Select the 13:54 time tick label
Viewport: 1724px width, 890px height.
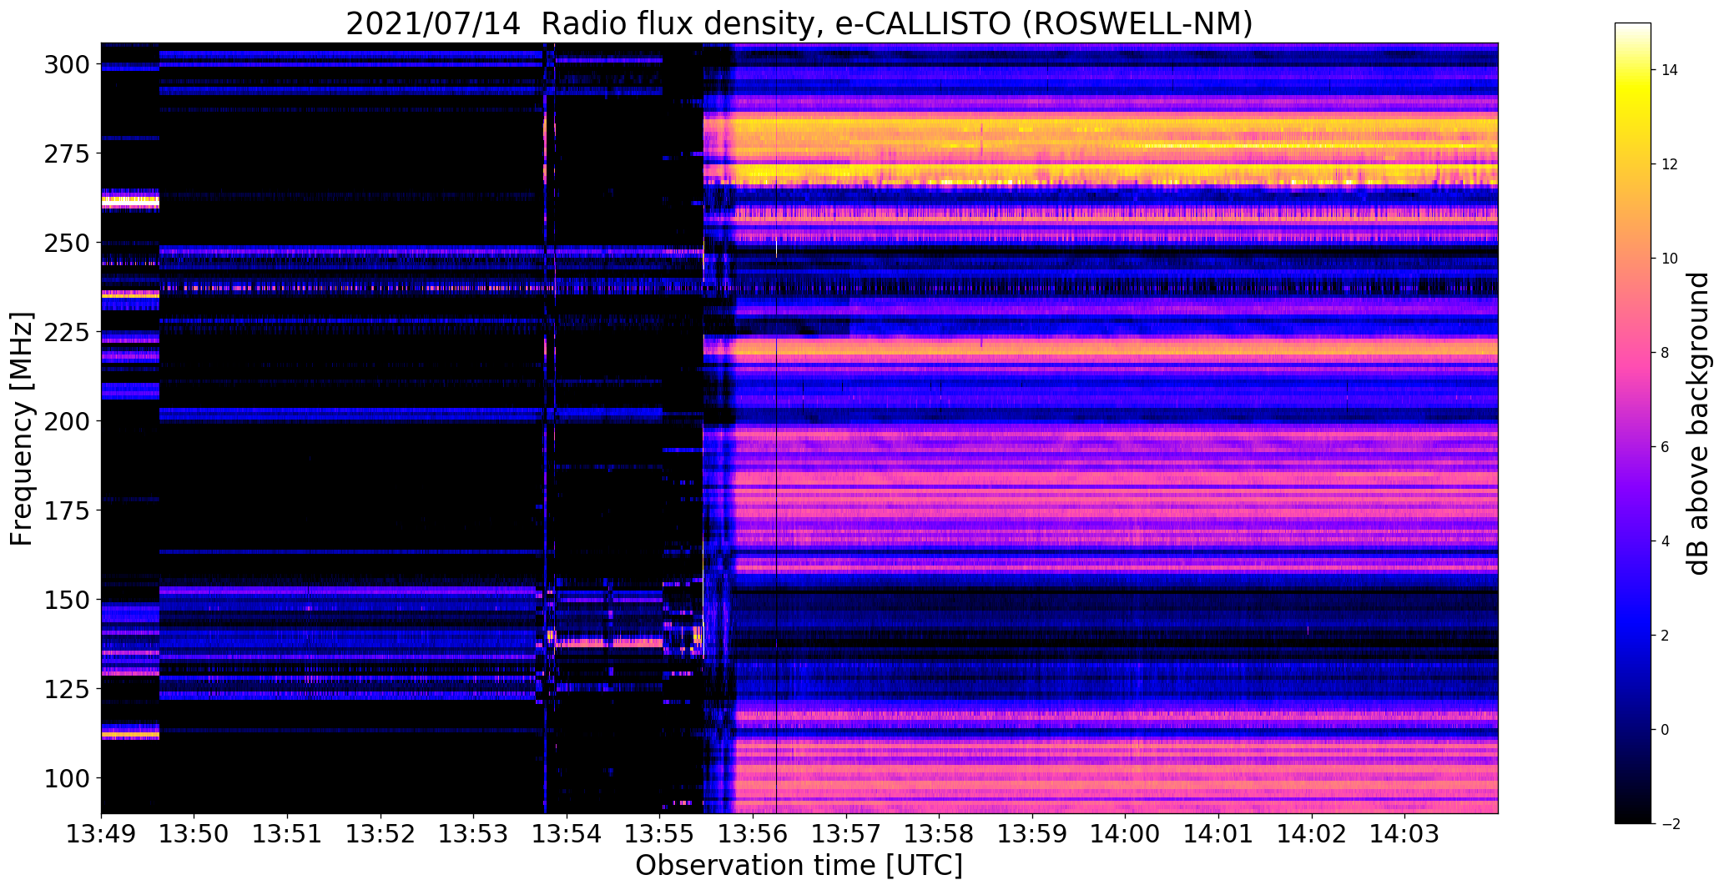[x=567, y=834]
